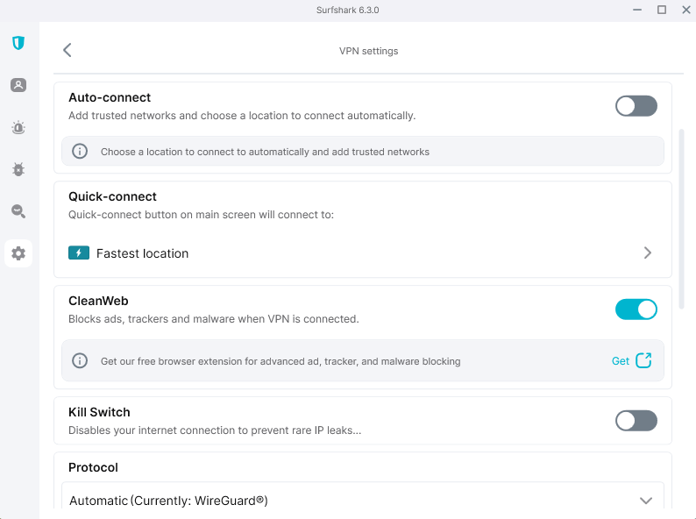The width and height of the screenshot is (696, 519).
Task: Click the Get link for browser extension
Action: 621,361
